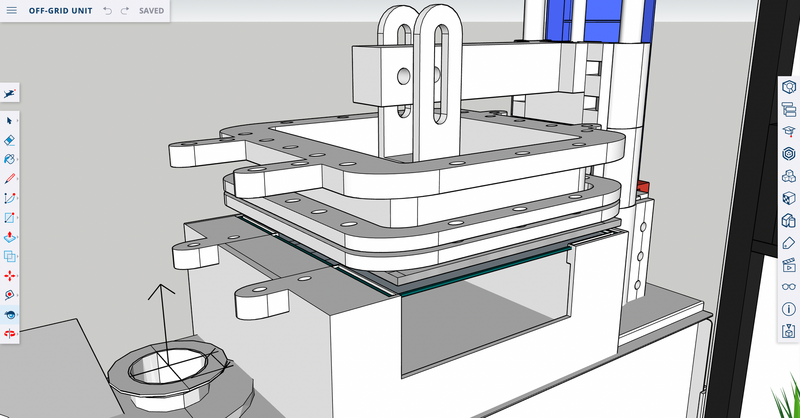This screenshot has width=800, height=418.
Task: Select the Select arrow tool
Action: [9, 121]
